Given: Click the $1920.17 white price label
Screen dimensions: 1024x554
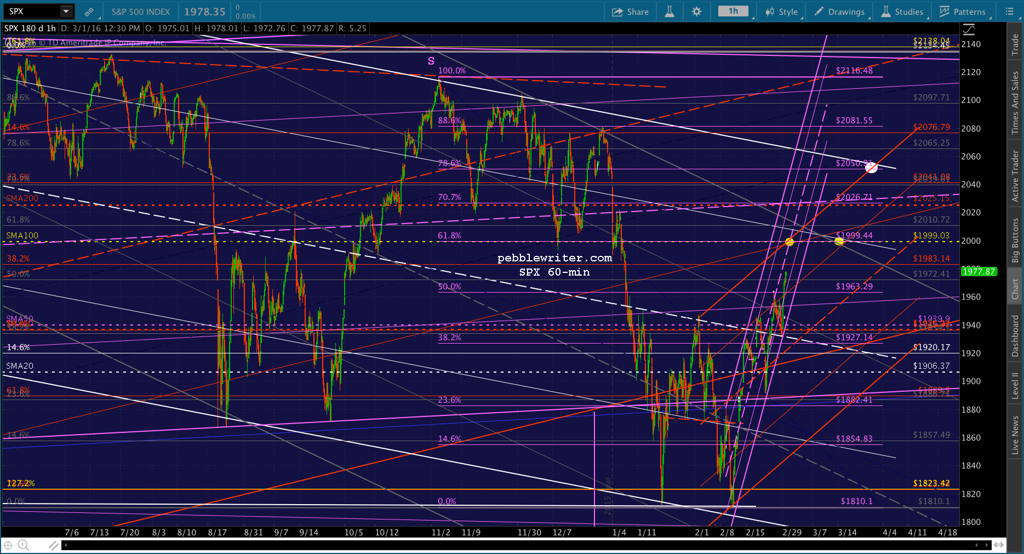Looking at the screenshot, I should pyautogui.click(x=931, y=347).
